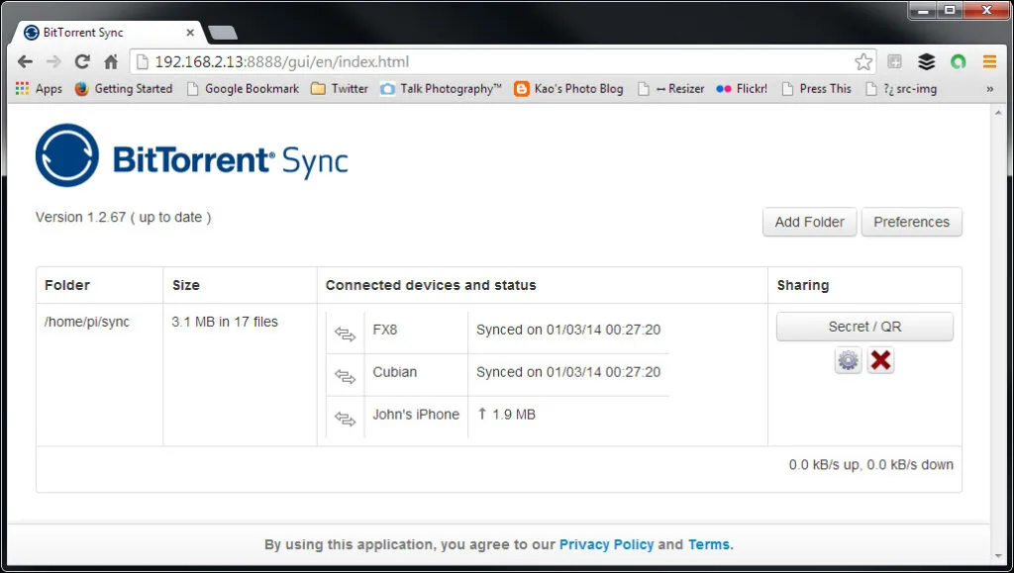Screen dimensions: 1014x573
Task: Open the Getting Started bookmark
Action: [x=124, y=89]
